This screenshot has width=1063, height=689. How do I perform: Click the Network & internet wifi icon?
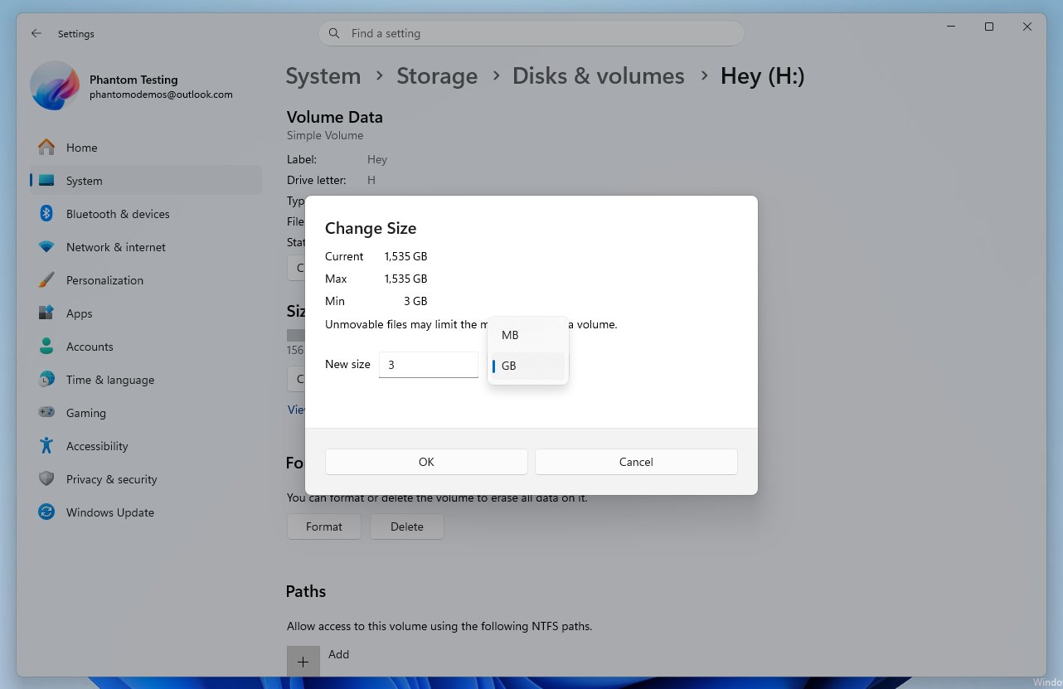tap(46, 247)
